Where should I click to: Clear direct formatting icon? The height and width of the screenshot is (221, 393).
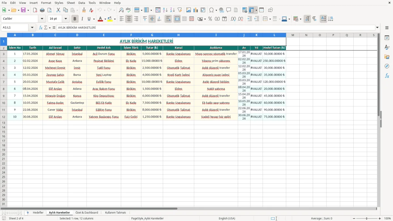tap(91, 10)
